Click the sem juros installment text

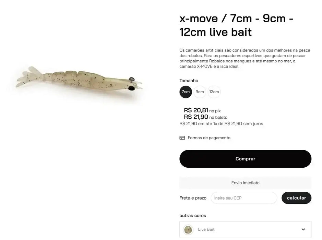pyautogui.click(x=221, y=124)
